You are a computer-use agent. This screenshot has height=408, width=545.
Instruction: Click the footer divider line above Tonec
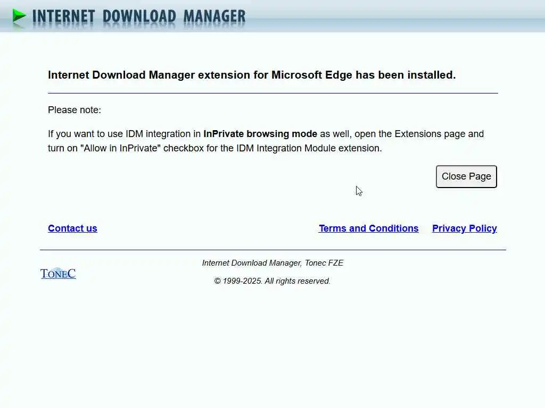point(273,250)
